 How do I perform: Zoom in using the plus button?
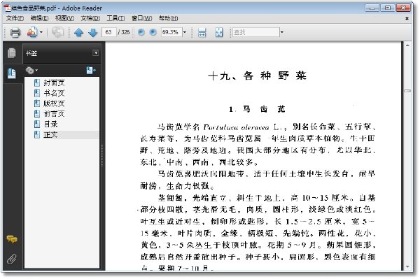click(153, 32)
